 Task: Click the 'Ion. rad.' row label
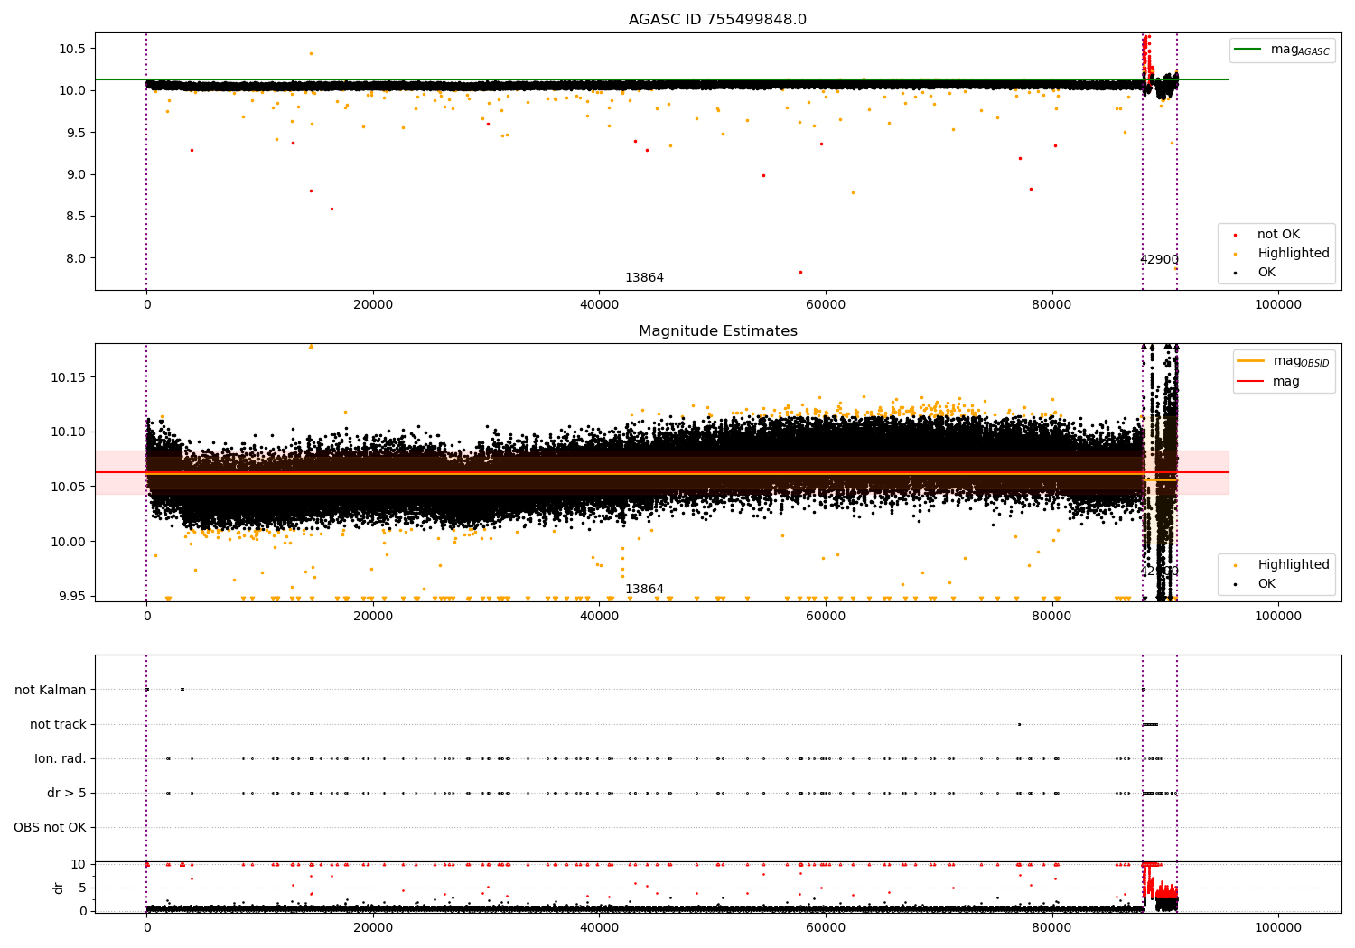tap(61, 758)
